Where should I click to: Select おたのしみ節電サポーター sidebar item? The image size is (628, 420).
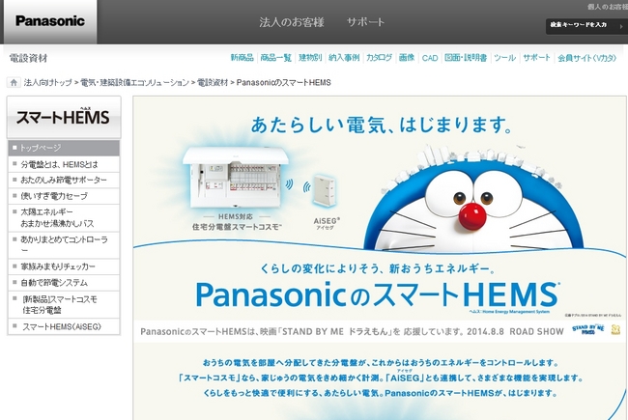pos(64,181)
